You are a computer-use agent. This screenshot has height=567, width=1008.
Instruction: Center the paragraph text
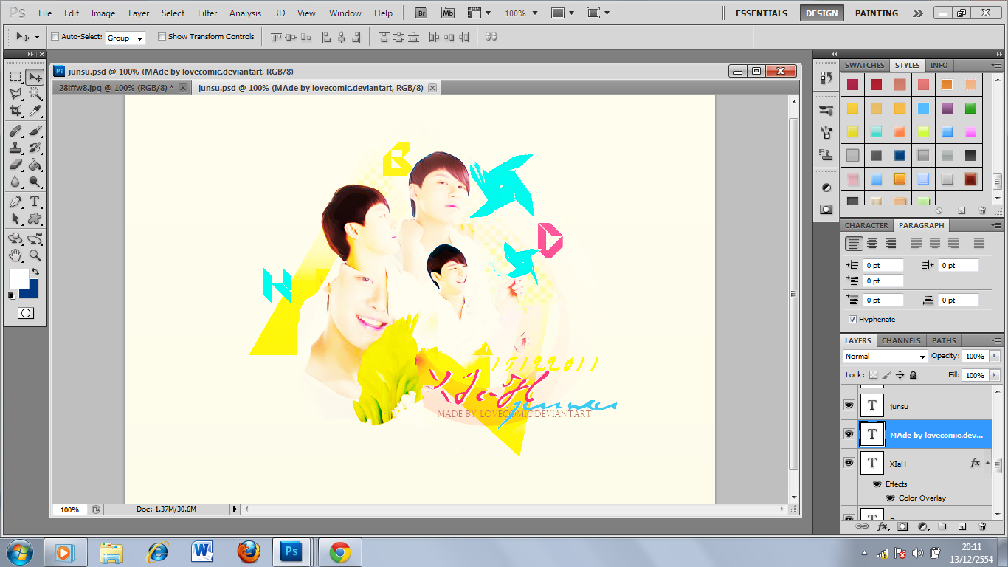coord(872,244)
